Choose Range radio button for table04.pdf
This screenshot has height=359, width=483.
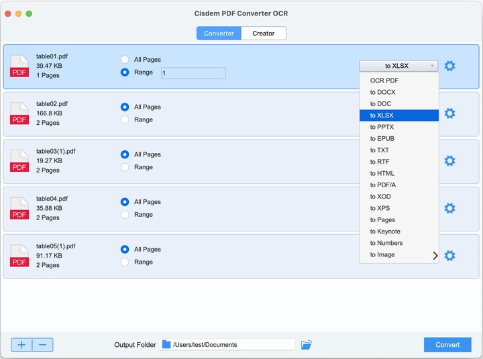coord(125,215)
